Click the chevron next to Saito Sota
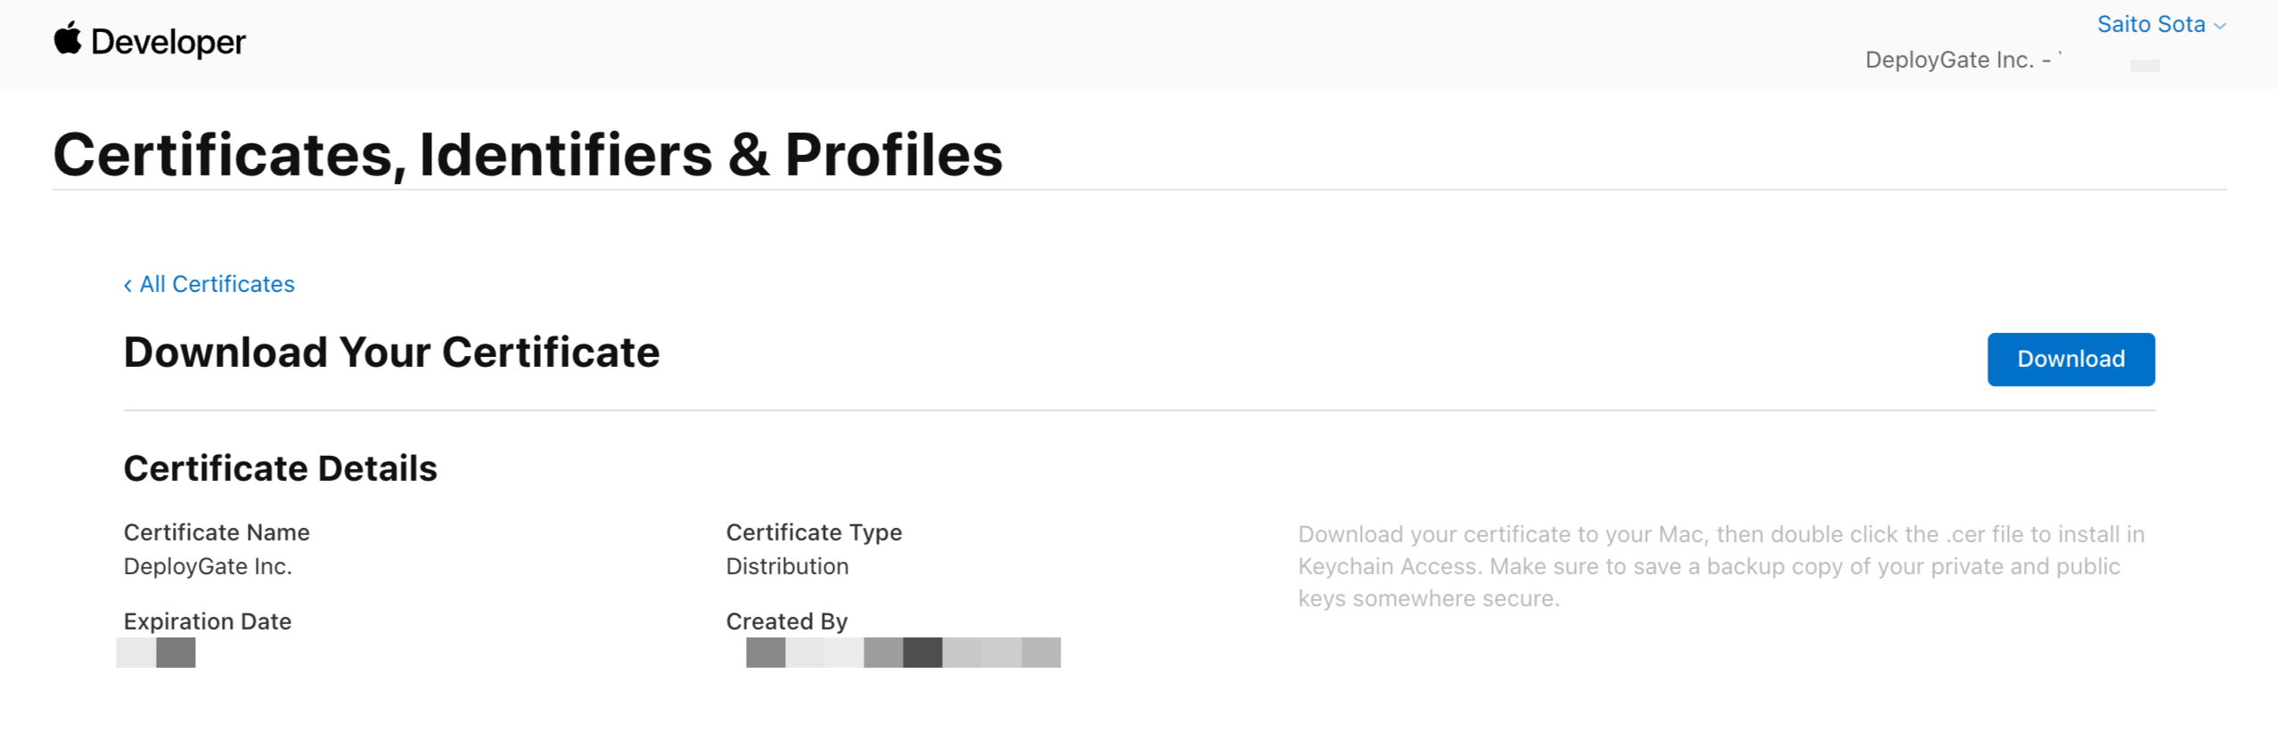2278x739 pixels. pos(2219,25)
